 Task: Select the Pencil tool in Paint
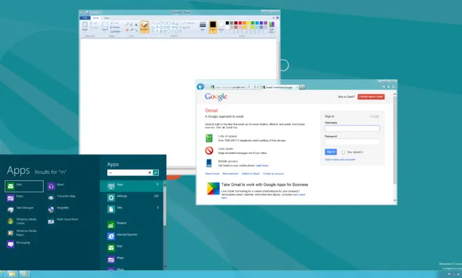click(x=127, y=25)
